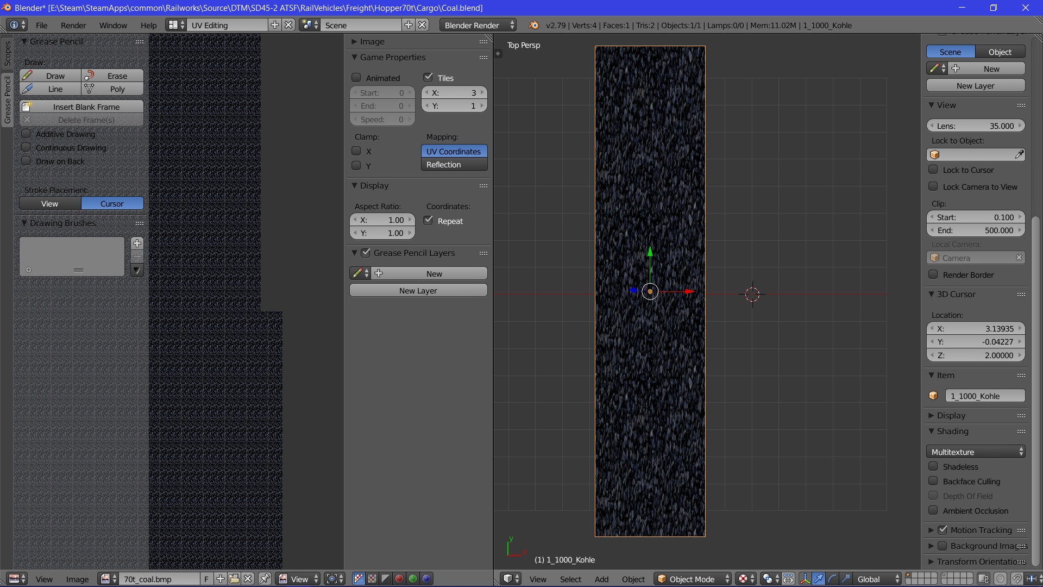Image resolution: width=1043 pixels, height=587 pixels.
Task: Expand the Image panel
Action: pos(372,42)
